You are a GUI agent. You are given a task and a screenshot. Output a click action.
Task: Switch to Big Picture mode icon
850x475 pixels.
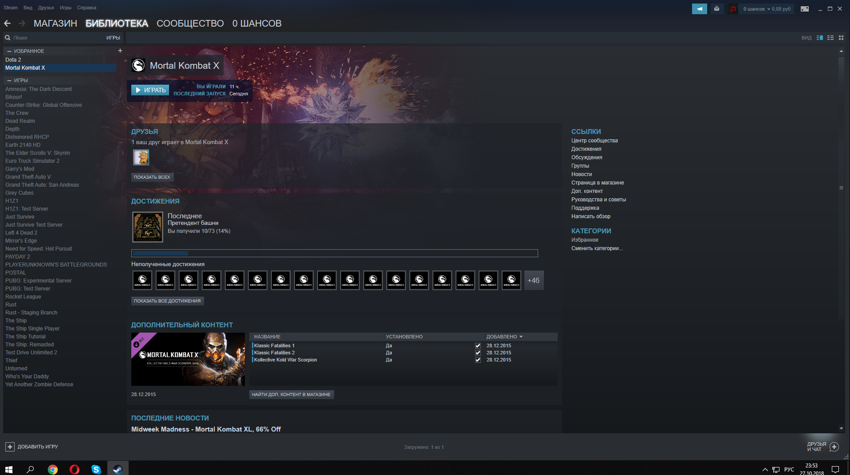click(804, 9)
